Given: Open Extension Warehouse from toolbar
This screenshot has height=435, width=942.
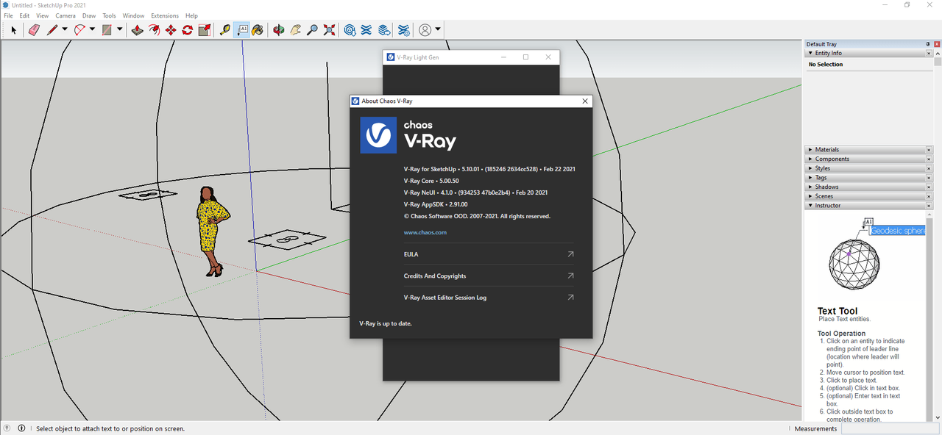Looking at the screenshot, I should (x=366, y=30).
